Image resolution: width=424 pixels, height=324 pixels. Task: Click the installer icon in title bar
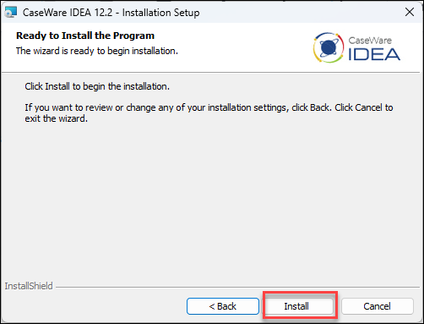11,13
